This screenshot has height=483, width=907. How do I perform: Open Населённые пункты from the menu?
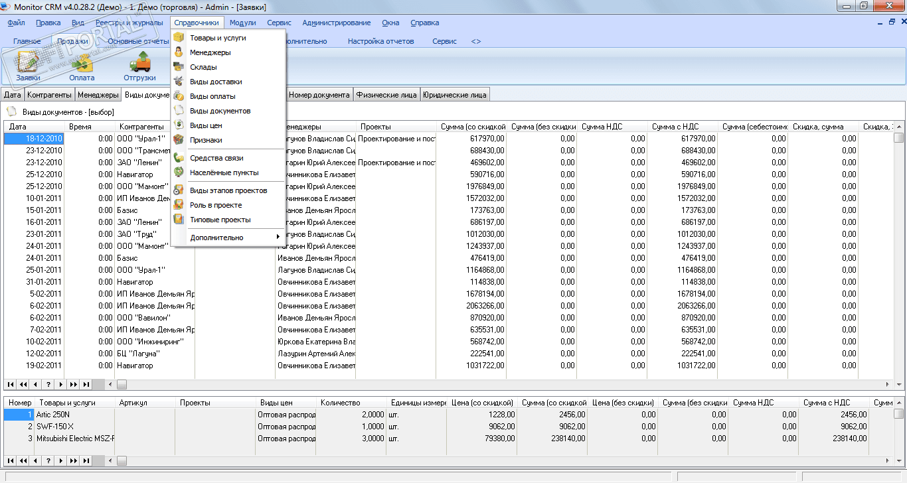[224, 172]
